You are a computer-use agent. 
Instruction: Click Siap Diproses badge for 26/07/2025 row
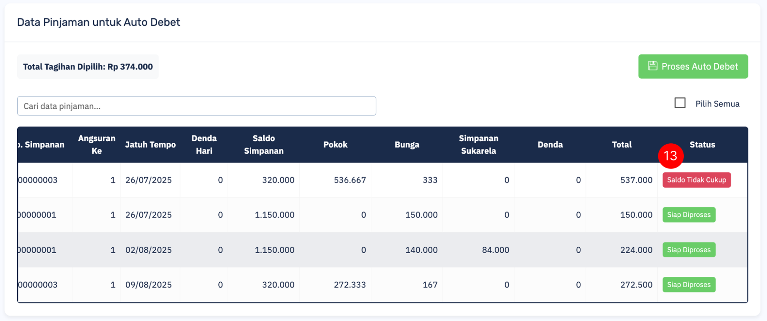click(x=689, y=215)
